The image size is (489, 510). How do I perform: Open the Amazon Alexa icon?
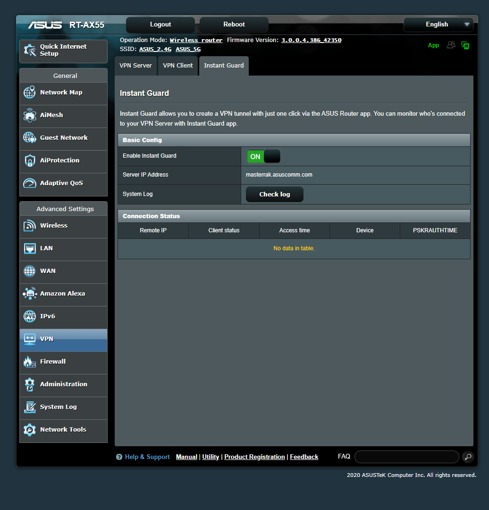tap(30, 293)
